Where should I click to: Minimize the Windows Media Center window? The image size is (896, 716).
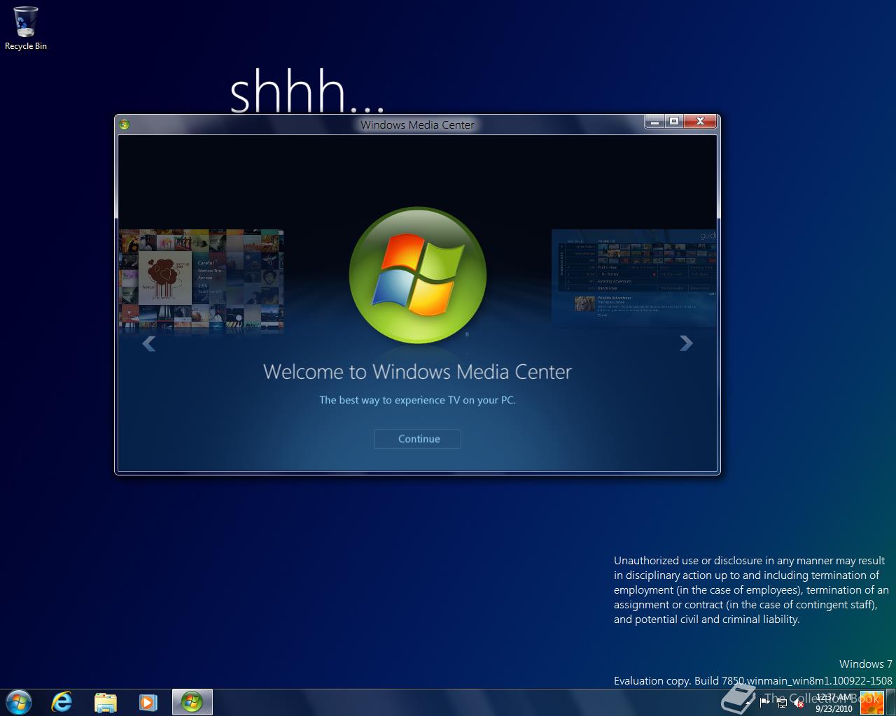(x=654, y=122)
